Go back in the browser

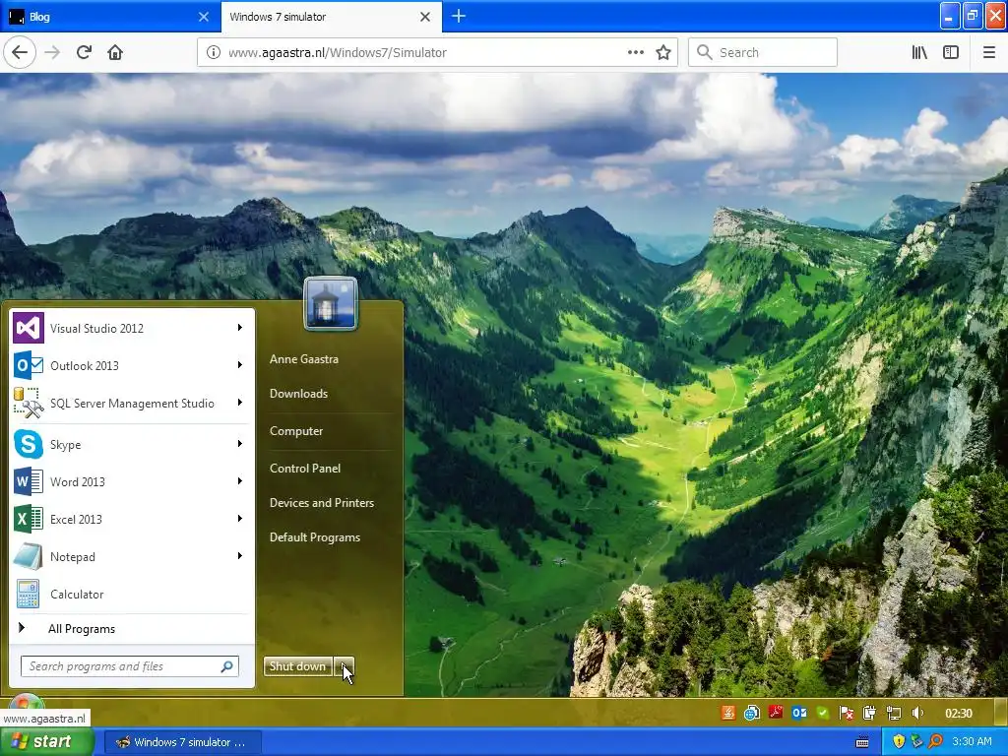[20, 52]
